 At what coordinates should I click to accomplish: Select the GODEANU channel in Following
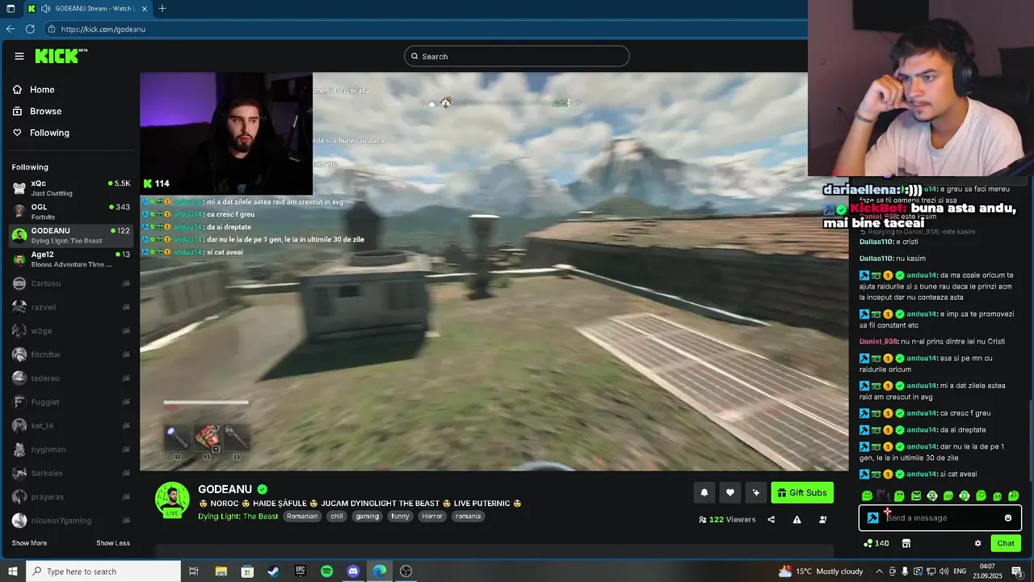pyautogui.click(x=71, y=236)
